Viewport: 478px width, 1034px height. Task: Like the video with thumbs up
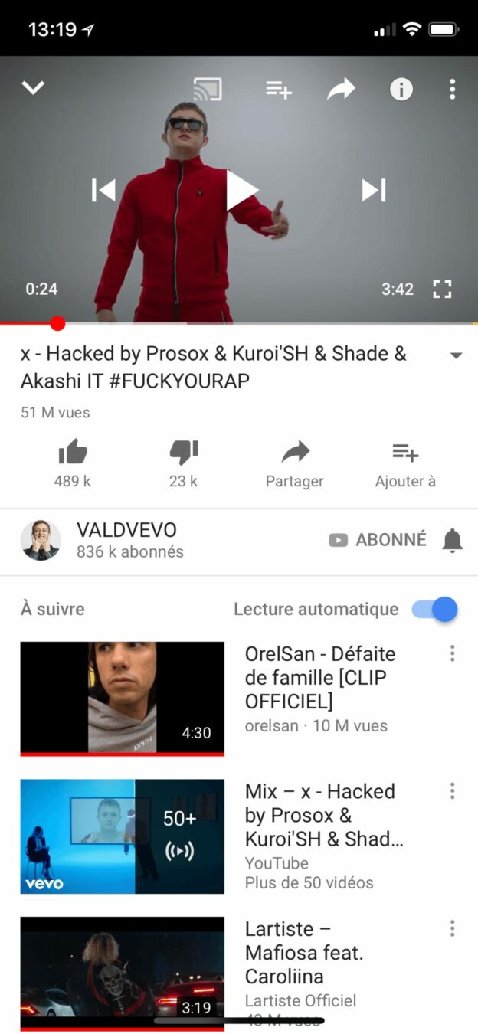pyautogui.click(x=73, y=463)
